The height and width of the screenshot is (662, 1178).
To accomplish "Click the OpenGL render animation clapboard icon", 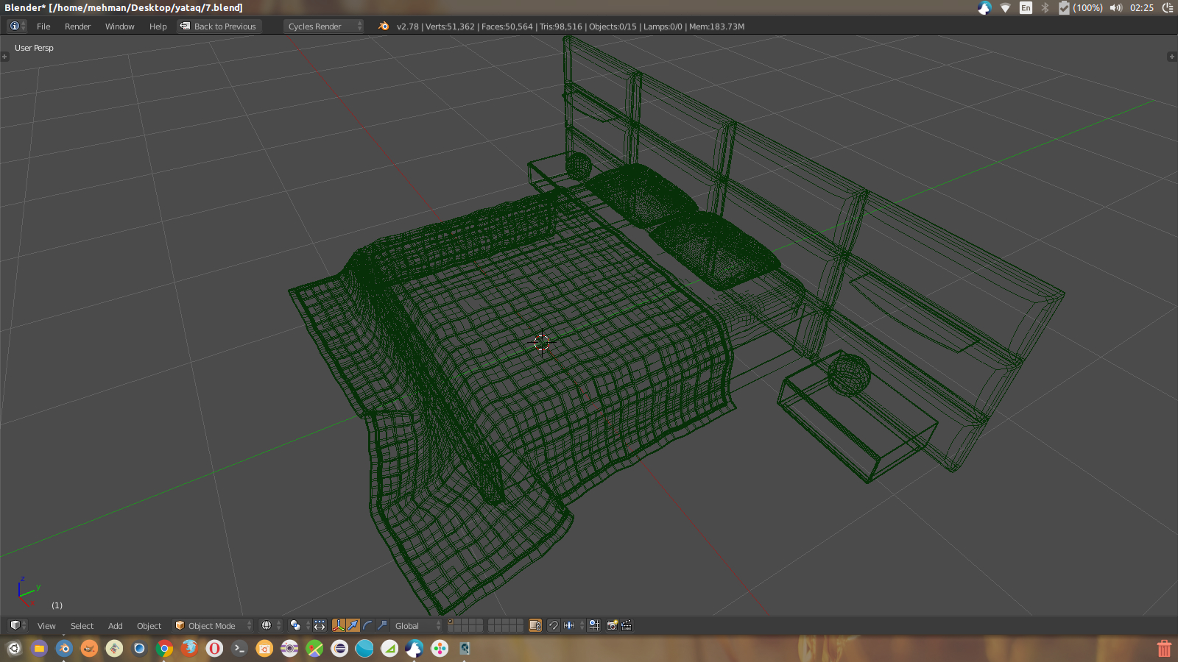I will (x=625, y=625).
